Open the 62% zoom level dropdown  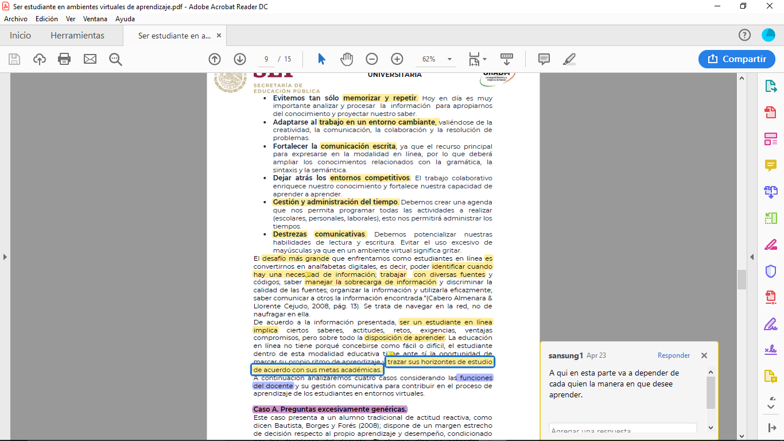(449, 59)
